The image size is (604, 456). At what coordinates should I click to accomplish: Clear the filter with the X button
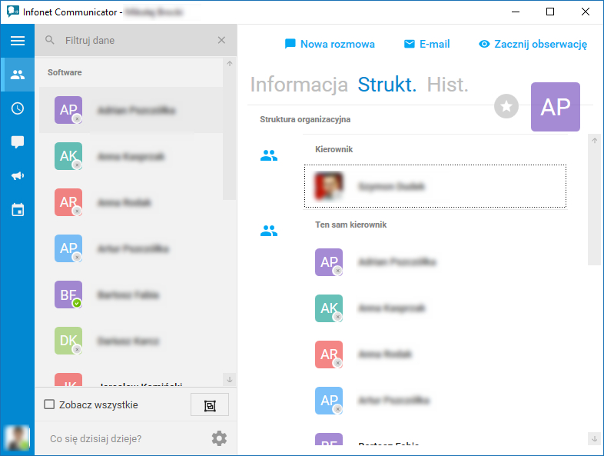point(221,40)
